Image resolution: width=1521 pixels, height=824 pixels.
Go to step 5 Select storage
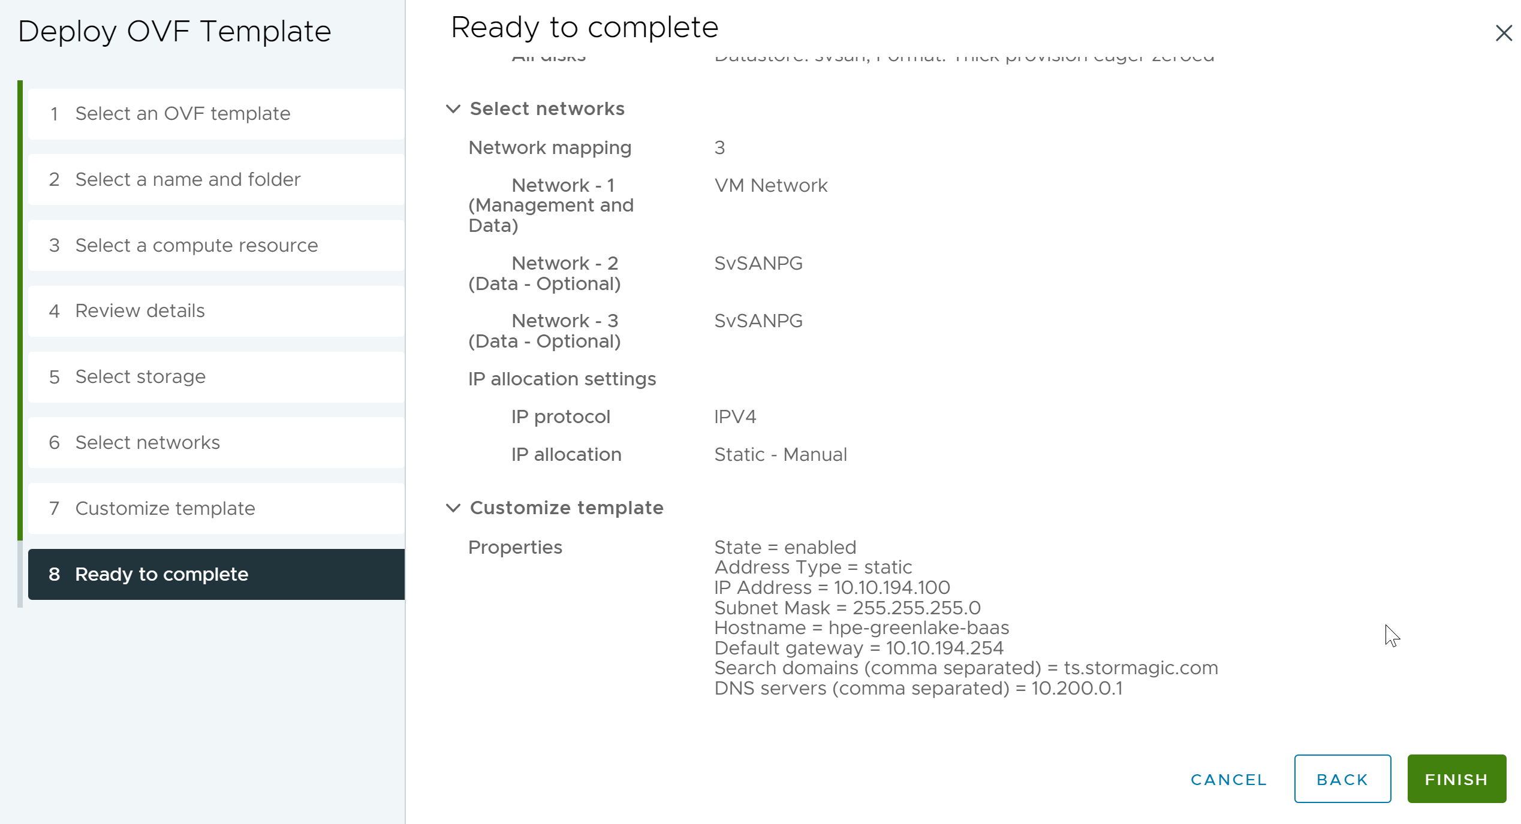click(x=216, y=377)
